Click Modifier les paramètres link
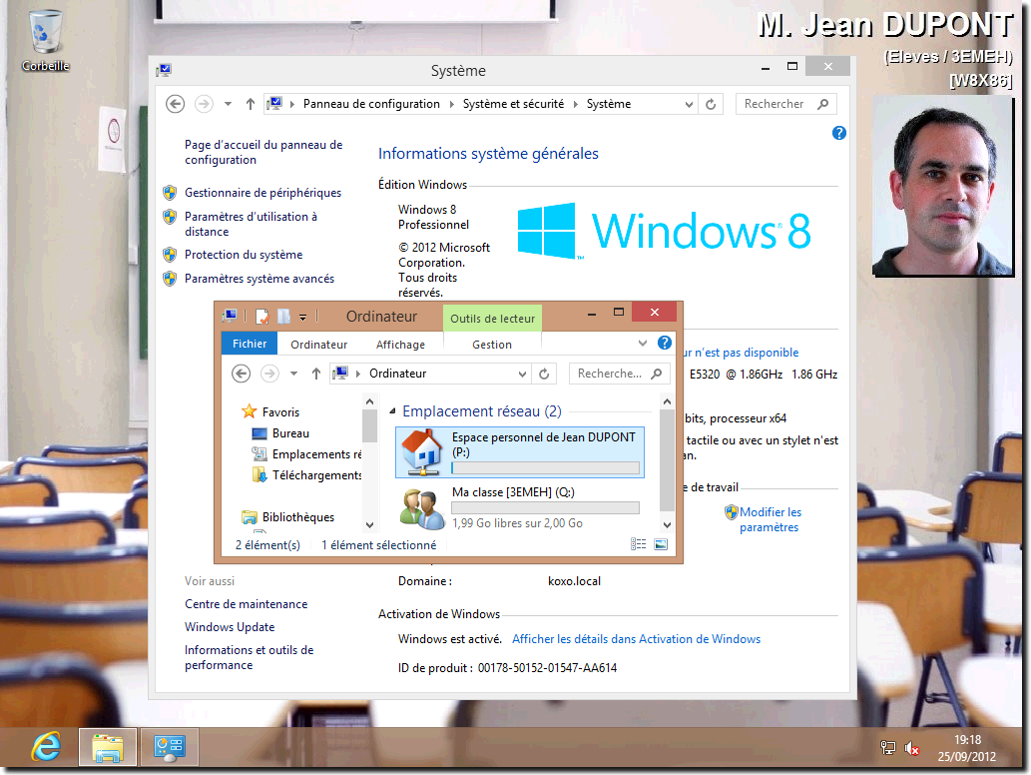This screenshot has height=775, width=1031. click(x=770, y=519)
